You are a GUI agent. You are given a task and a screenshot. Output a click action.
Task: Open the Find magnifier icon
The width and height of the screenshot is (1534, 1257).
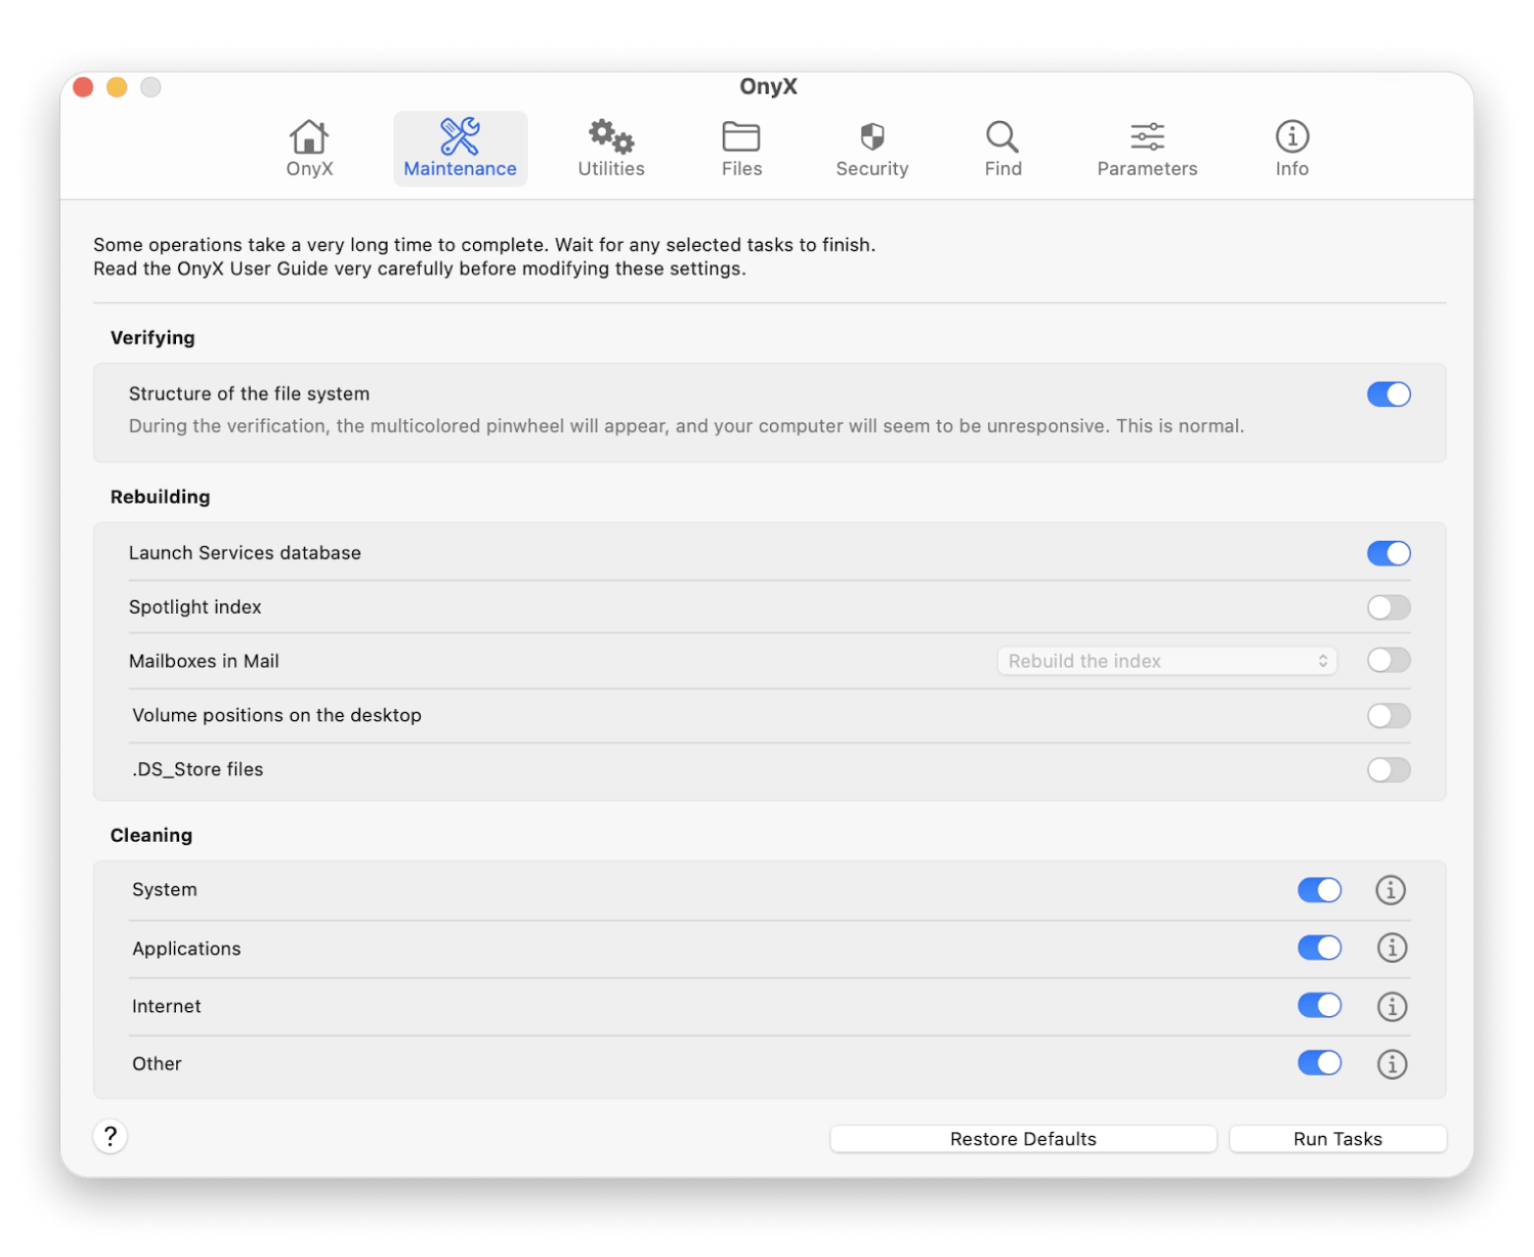click(1002, 137)
